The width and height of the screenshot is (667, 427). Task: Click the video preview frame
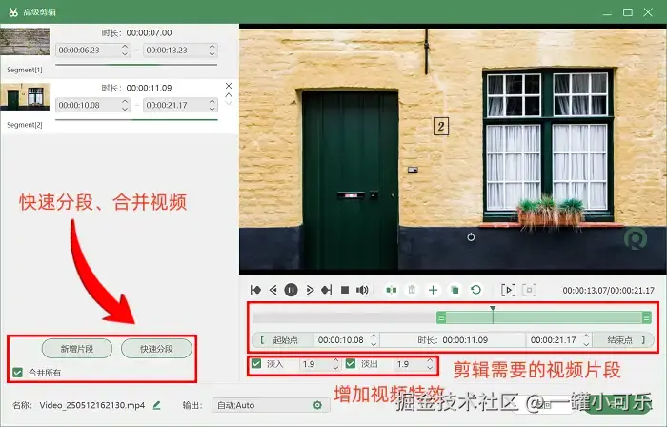453,149
